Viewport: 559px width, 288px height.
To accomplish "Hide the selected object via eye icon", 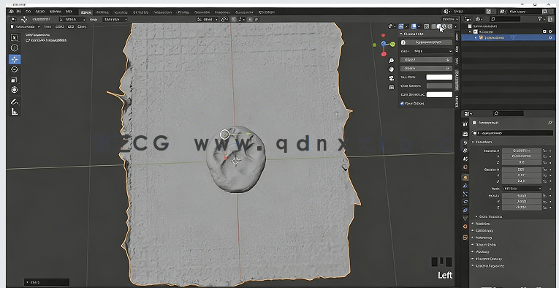I will [551, 37].
